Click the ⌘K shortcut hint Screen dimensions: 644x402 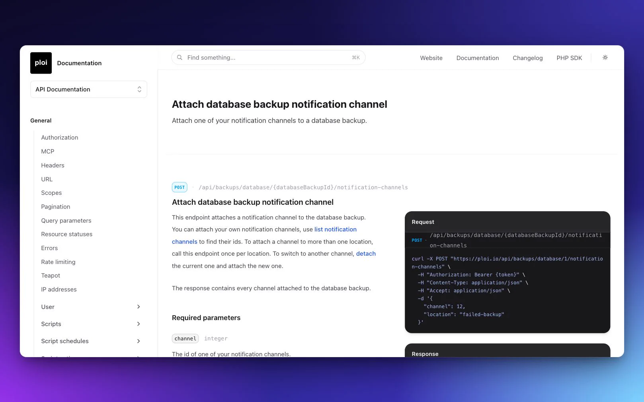tap(356, 58)
